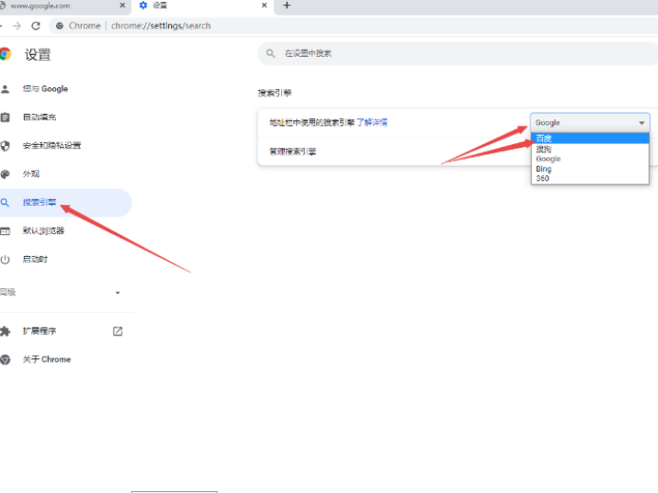Click the Chrome icon beside 关于 Chrome
658x493 pixels.
[x=5, y=359]
